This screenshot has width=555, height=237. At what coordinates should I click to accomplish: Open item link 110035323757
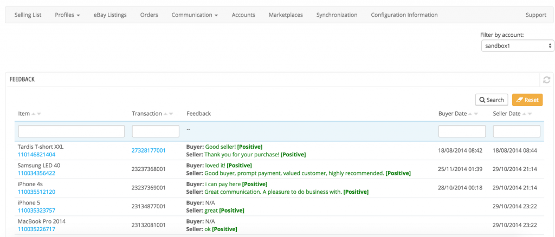point(36,210)
